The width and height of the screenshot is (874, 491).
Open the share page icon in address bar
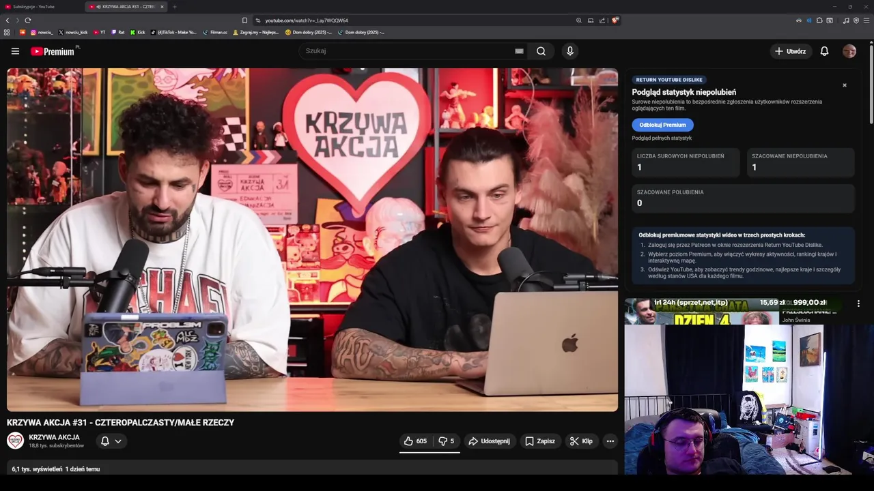click(x=602, y=20)
